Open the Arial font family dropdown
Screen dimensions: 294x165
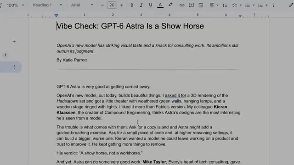(82, 5)
